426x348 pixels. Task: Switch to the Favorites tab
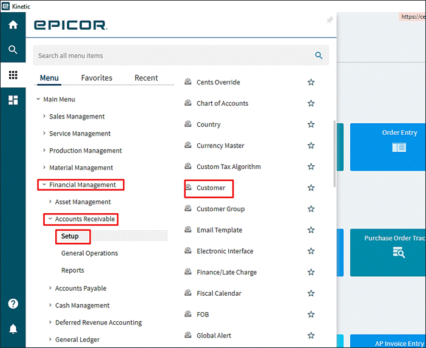coord(96,78)
